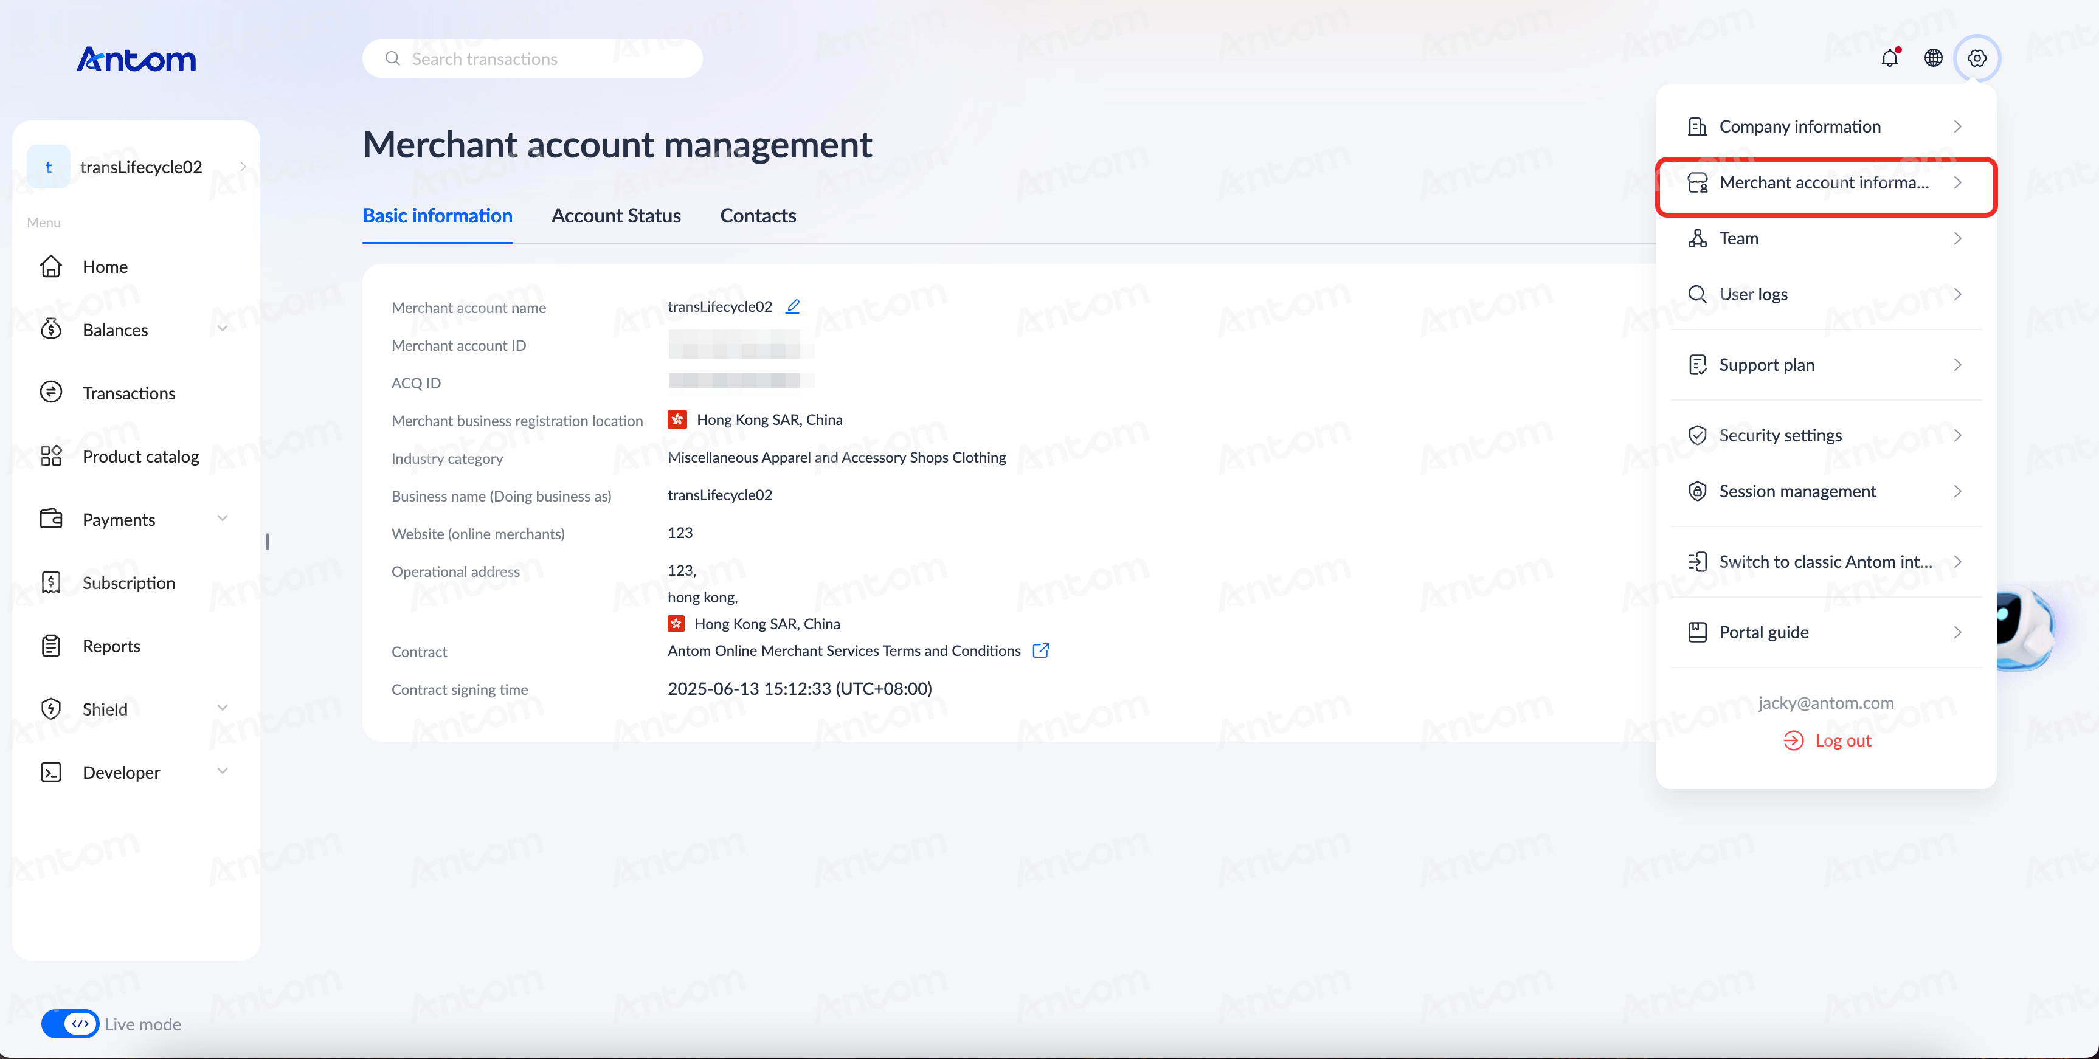Open the notifications bell icon
Image resolution: width=2099 pixels, height=1059 pixels.
click(1890, 58)
